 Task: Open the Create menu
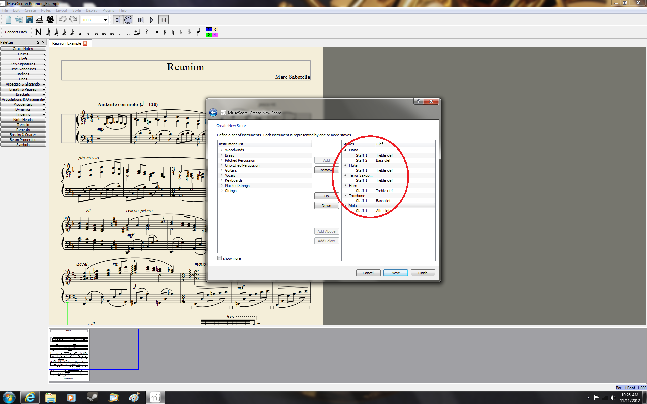30,10
